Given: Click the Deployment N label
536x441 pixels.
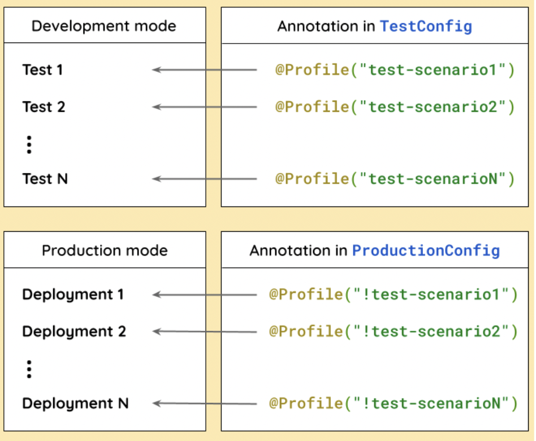Looking at the screenshot, I should click(x=75, y=404).
